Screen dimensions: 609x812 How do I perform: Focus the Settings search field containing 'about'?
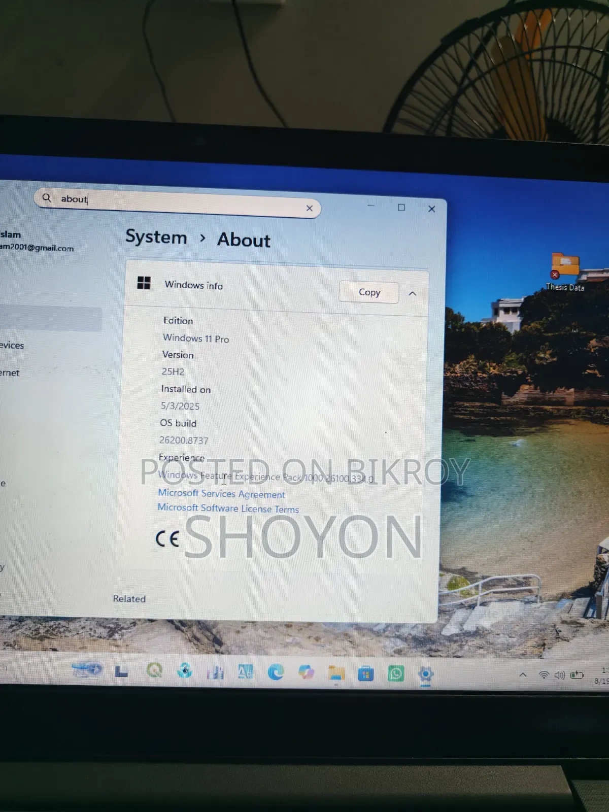pyautogui.click(x=177, y=203)
